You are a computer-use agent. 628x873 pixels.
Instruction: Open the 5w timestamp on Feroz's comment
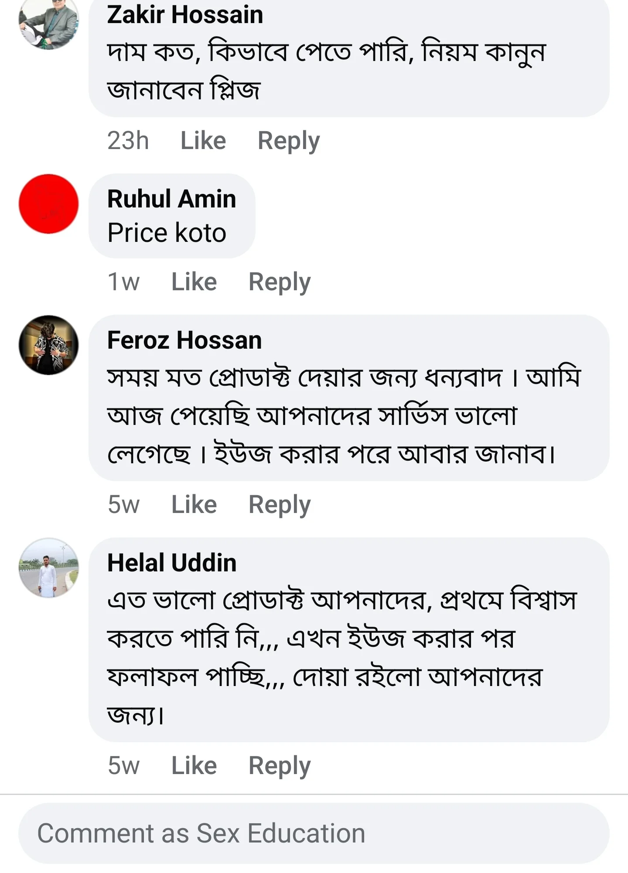point(125,504)
